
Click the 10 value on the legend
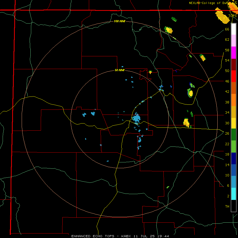227,175
